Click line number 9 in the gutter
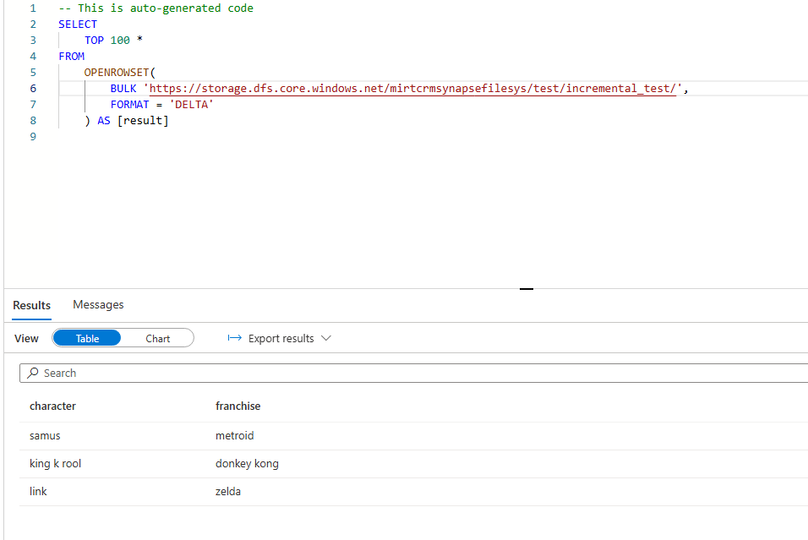Viewport: 808px width, 540px height. pos(33,137)
